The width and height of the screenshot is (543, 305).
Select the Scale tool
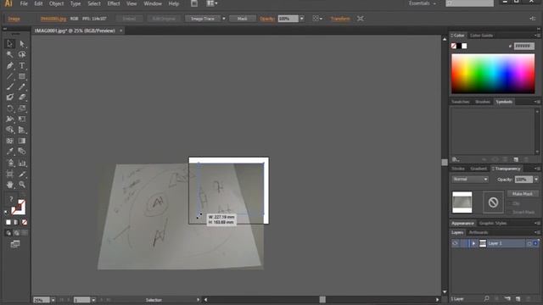(22, 108)
